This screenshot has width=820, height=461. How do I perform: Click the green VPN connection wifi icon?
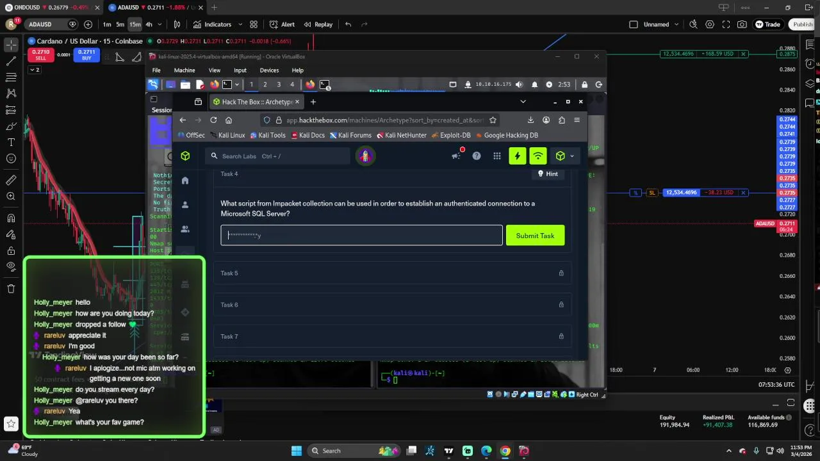(538, 156)
